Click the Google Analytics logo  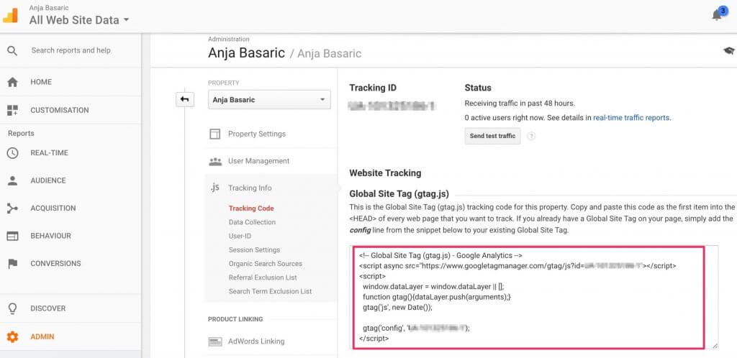click(10, 16)
